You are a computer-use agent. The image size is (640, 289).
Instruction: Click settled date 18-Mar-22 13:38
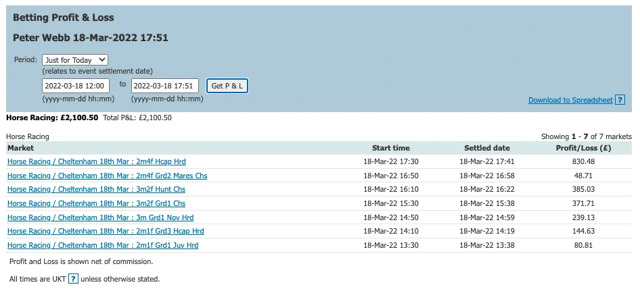(487, 245)
